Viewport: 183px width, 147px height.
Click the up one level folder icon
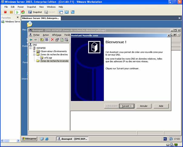coord(42,40)
